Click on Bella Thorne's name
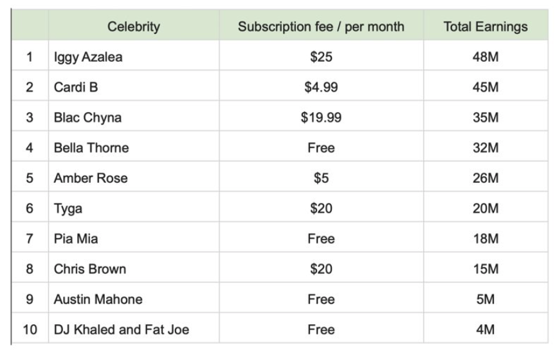This screenshot has width=557, height=352. click(91, 148)
